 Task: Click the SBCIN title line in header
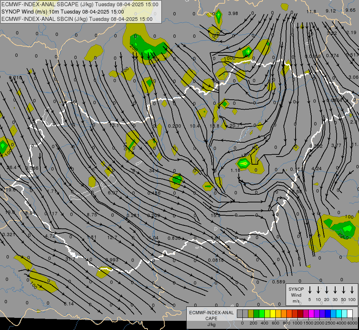coord(77,19)
